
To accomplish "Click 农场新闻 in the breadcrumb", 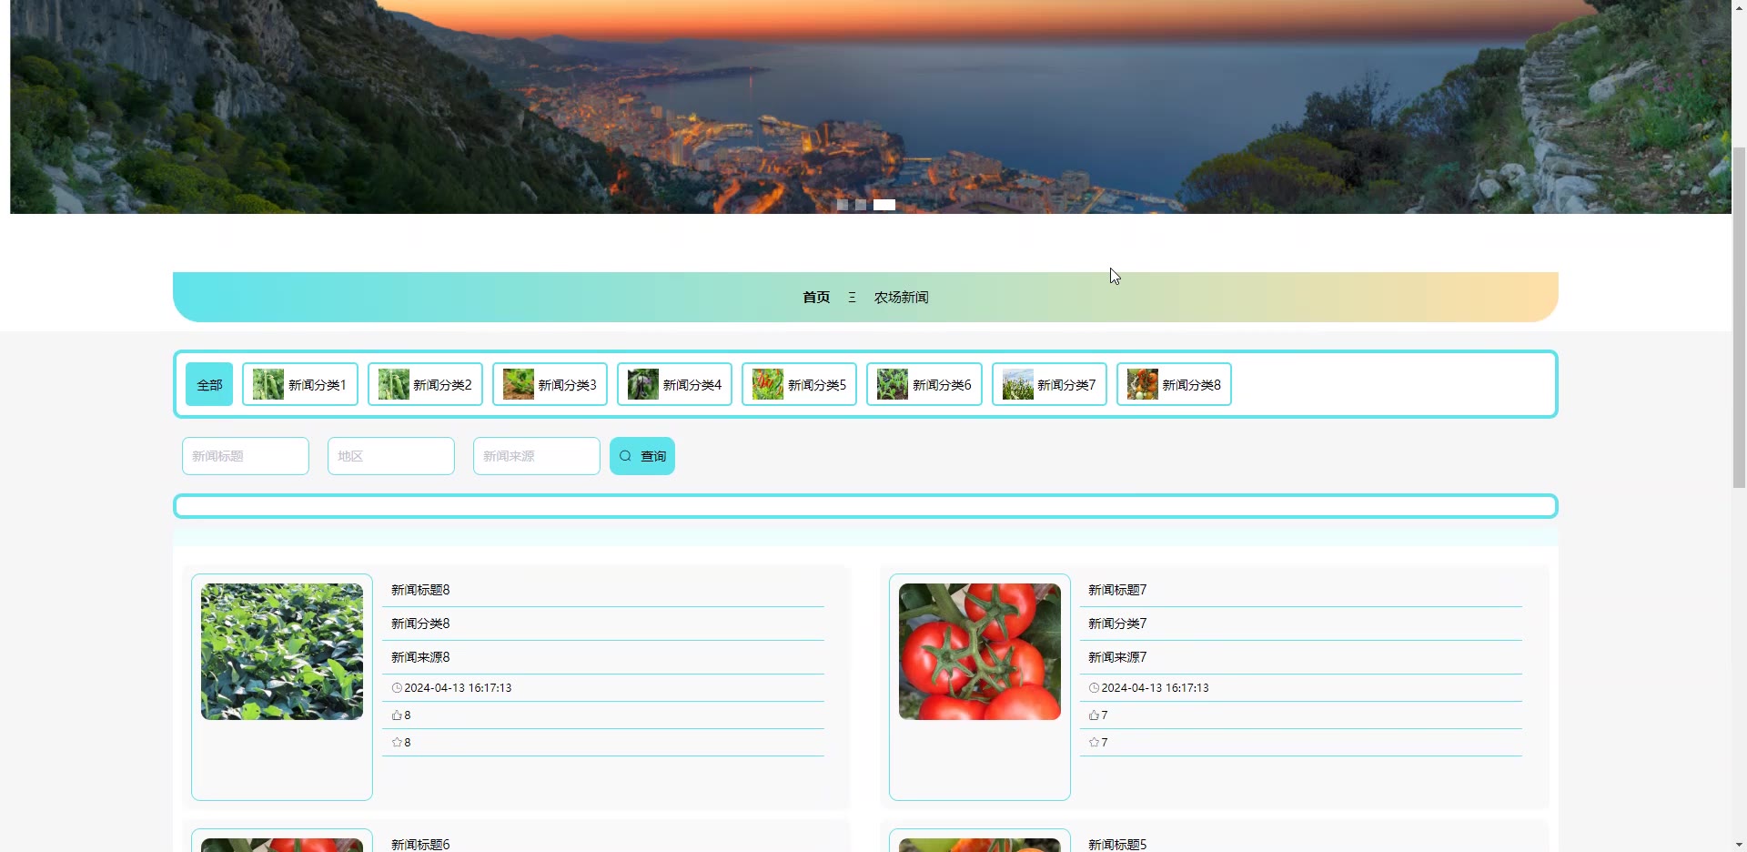I will point(902,298).
